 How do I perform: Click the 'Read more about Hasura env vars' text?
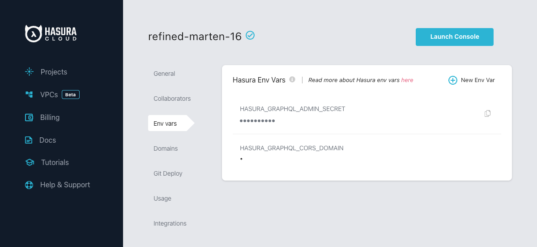[x=354, y=80]
